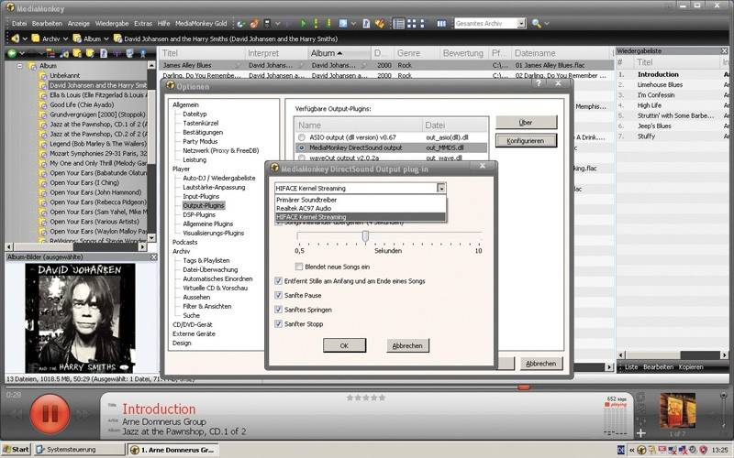Open the 'Gesamtes Archiv' search scope dropdown
This screenshot has width=734, height=458.
(521, 24)
